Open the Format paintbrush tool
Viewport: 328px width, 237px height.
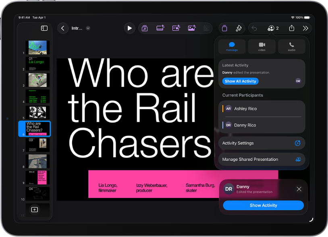point(239,28)
